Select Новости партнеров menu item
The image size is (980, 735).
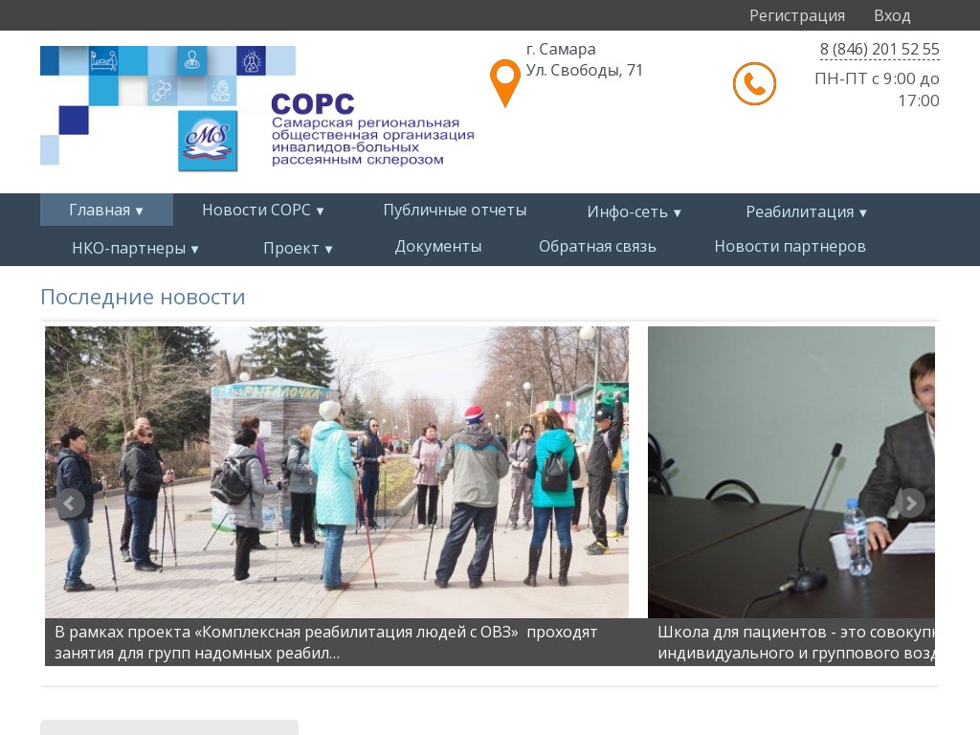point(790,246)
